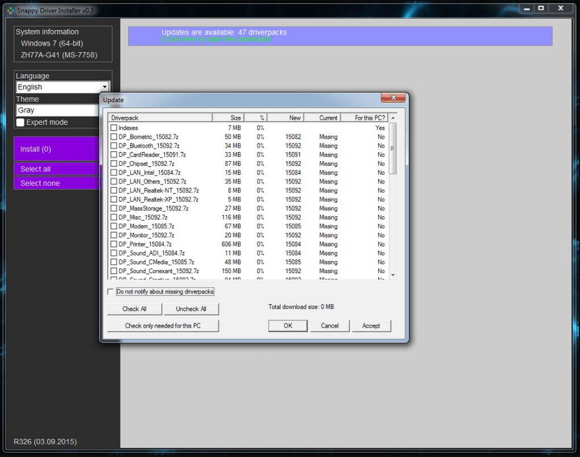The width and height of the screenshot is (580, 457).
Task: Open the Theme dropdown showing Gray
Action: point(57,110)
